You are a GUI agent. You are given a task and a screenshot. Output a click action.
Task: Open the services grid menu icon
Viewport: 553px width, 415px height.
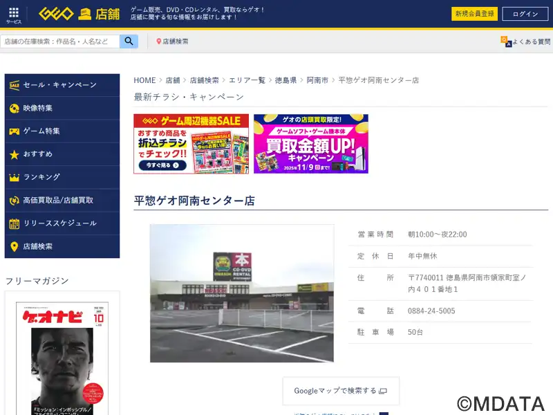14,14
